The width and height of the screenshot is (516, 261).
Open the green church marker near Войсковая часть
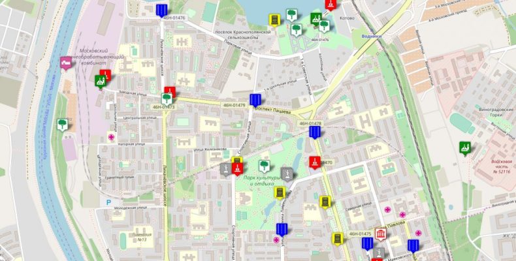point(464,148)
